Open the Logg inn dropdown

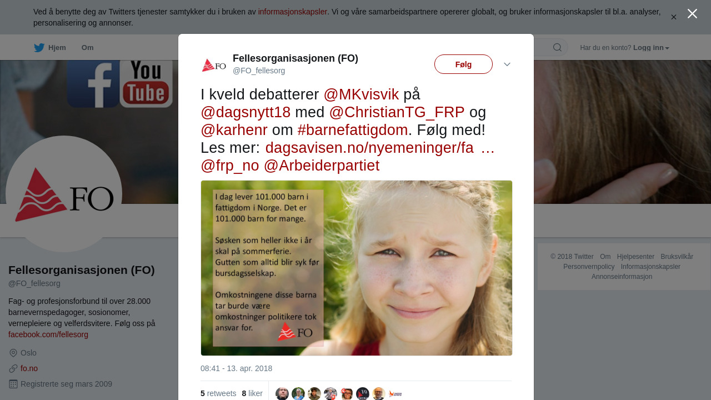pos(651,48)
